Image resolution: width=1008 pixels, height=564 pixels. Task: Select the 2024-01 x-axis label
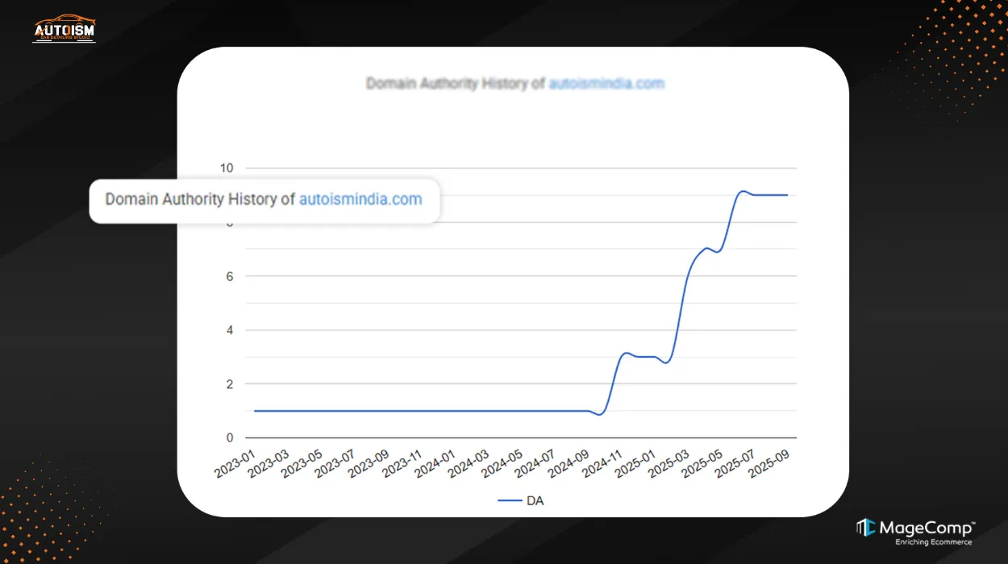[x=435, y=465]
